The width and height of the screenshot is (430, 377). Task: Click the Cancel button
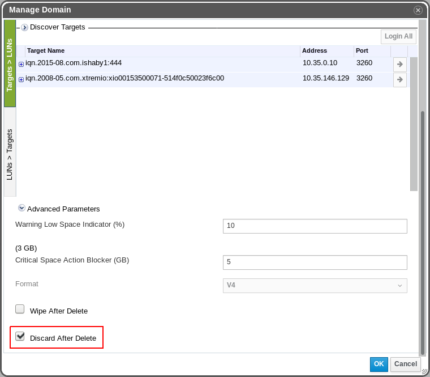click(x=405, y=364)
